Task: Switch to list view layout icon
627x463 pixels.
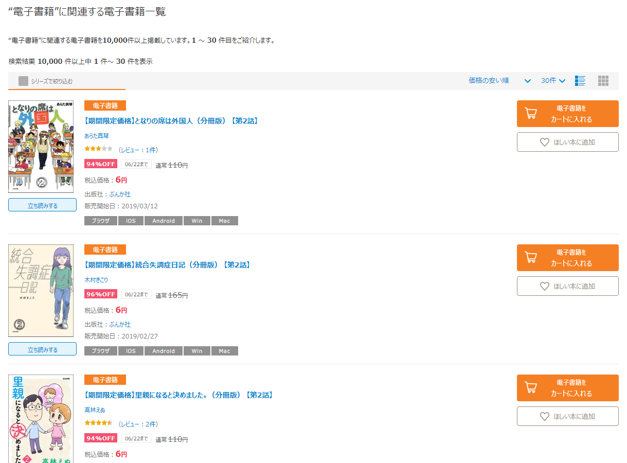Action: coord(580,81)
